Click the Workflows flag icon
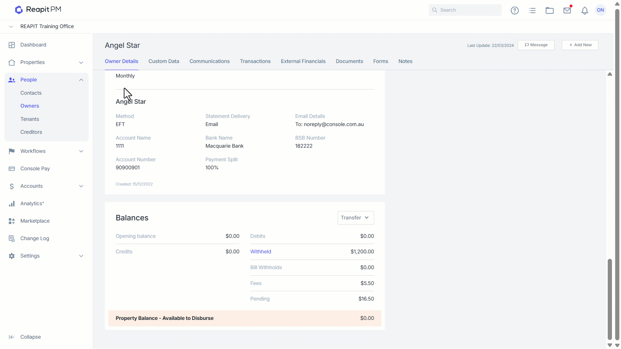Image resolution: width=621 pixels, height=349 pixels. point(12,151)
